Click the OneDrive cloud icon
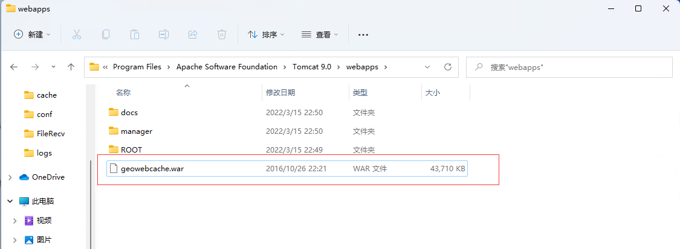Image resolution: width=680 pixels, height=249 pixels. 24,177
